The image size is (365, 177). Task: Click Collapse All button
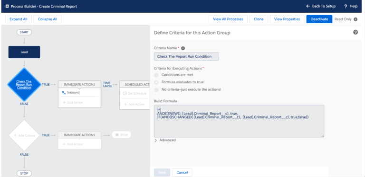[48, 19]
